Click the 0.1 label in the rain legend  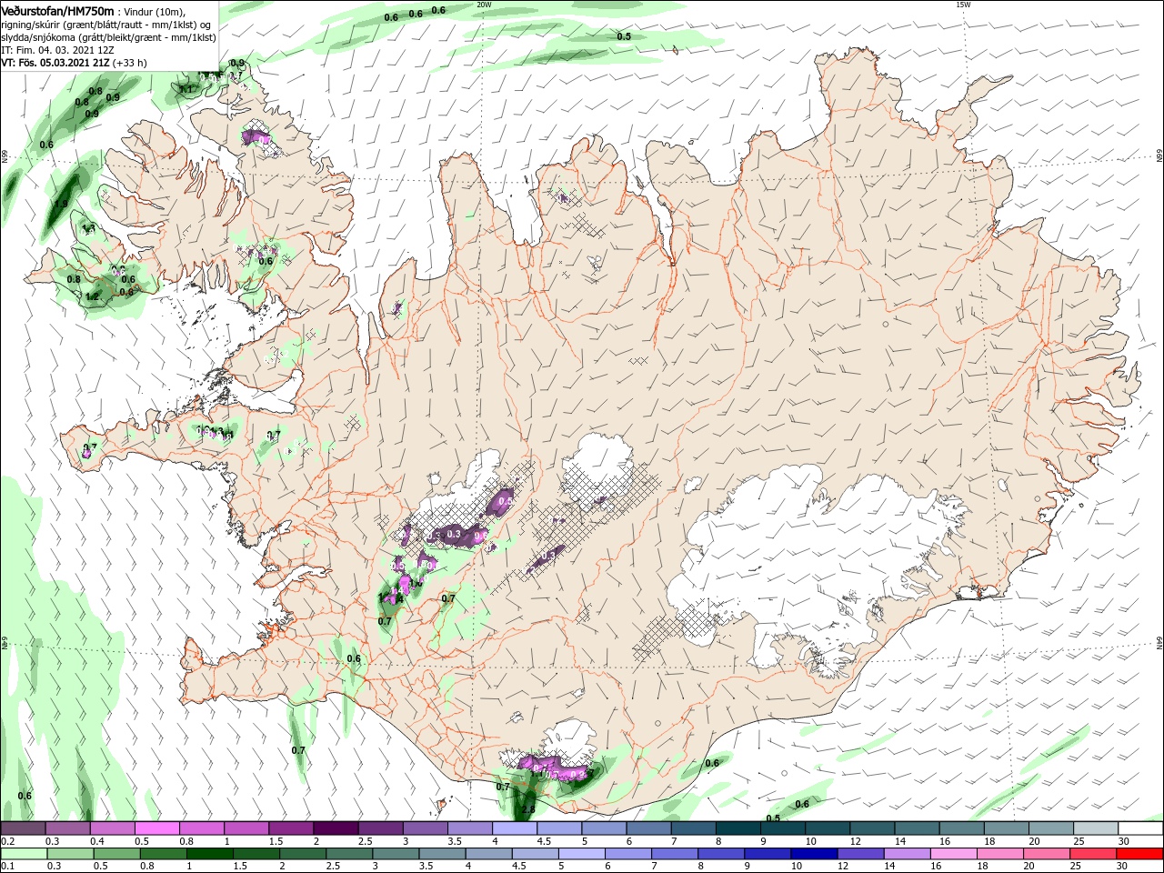(6, 867)
